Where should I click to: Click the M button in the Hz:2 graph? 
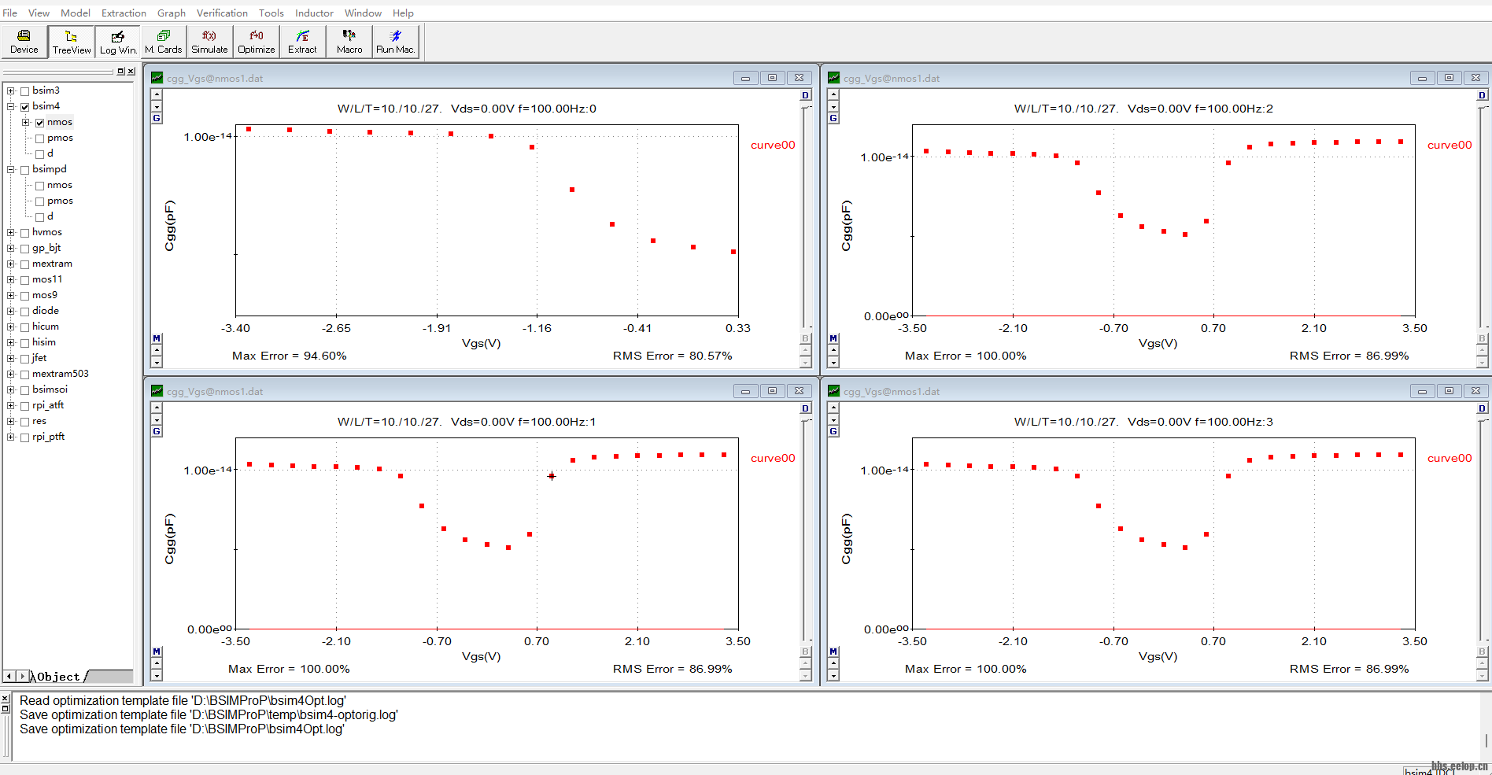pyautogui.click(x=833, y=338)
